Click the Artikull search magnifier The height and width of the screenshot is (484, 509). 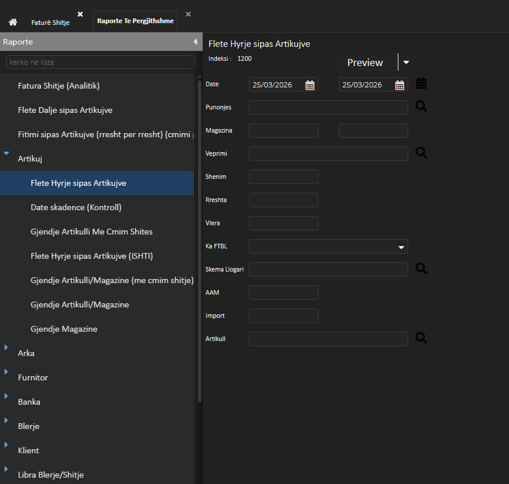(421, 339)
